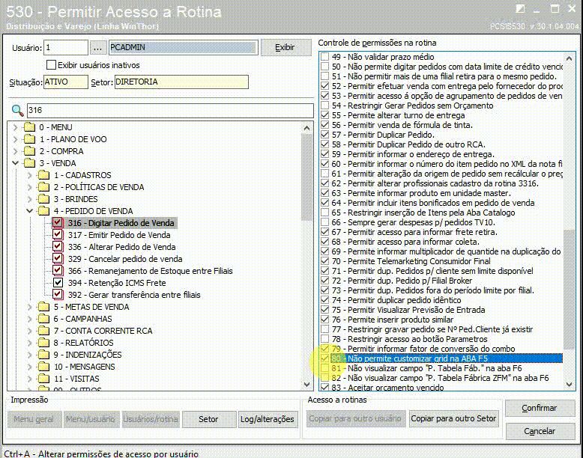Collapse the 4 - PEDIDO DE VENDA node
Viewport: 583px width, 458px height.
pos(29,211)
